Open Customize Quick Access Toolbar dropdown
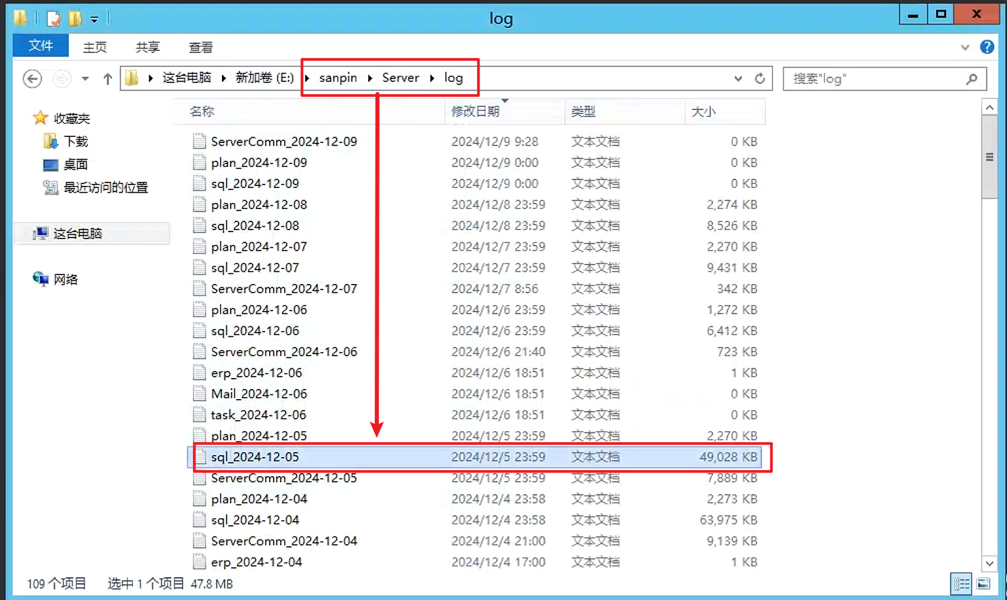Screen dimensions: 1007x600 coord(95,19)
